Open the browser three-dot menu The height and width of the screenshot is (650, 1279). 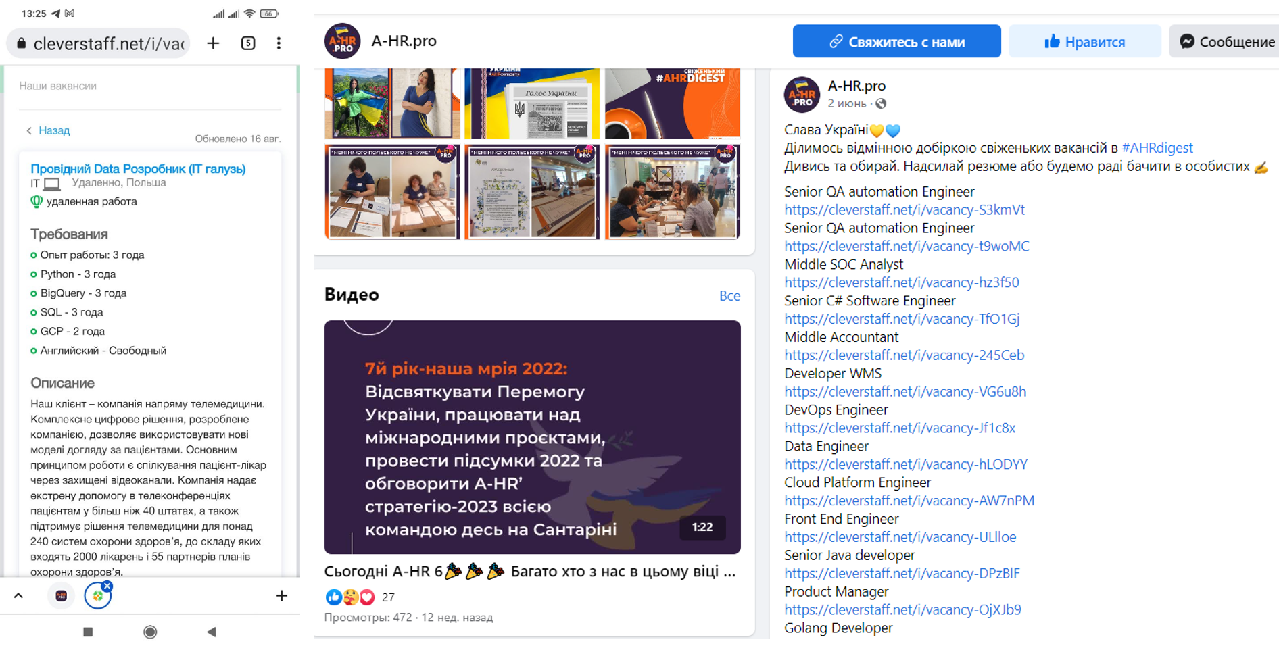279,43
